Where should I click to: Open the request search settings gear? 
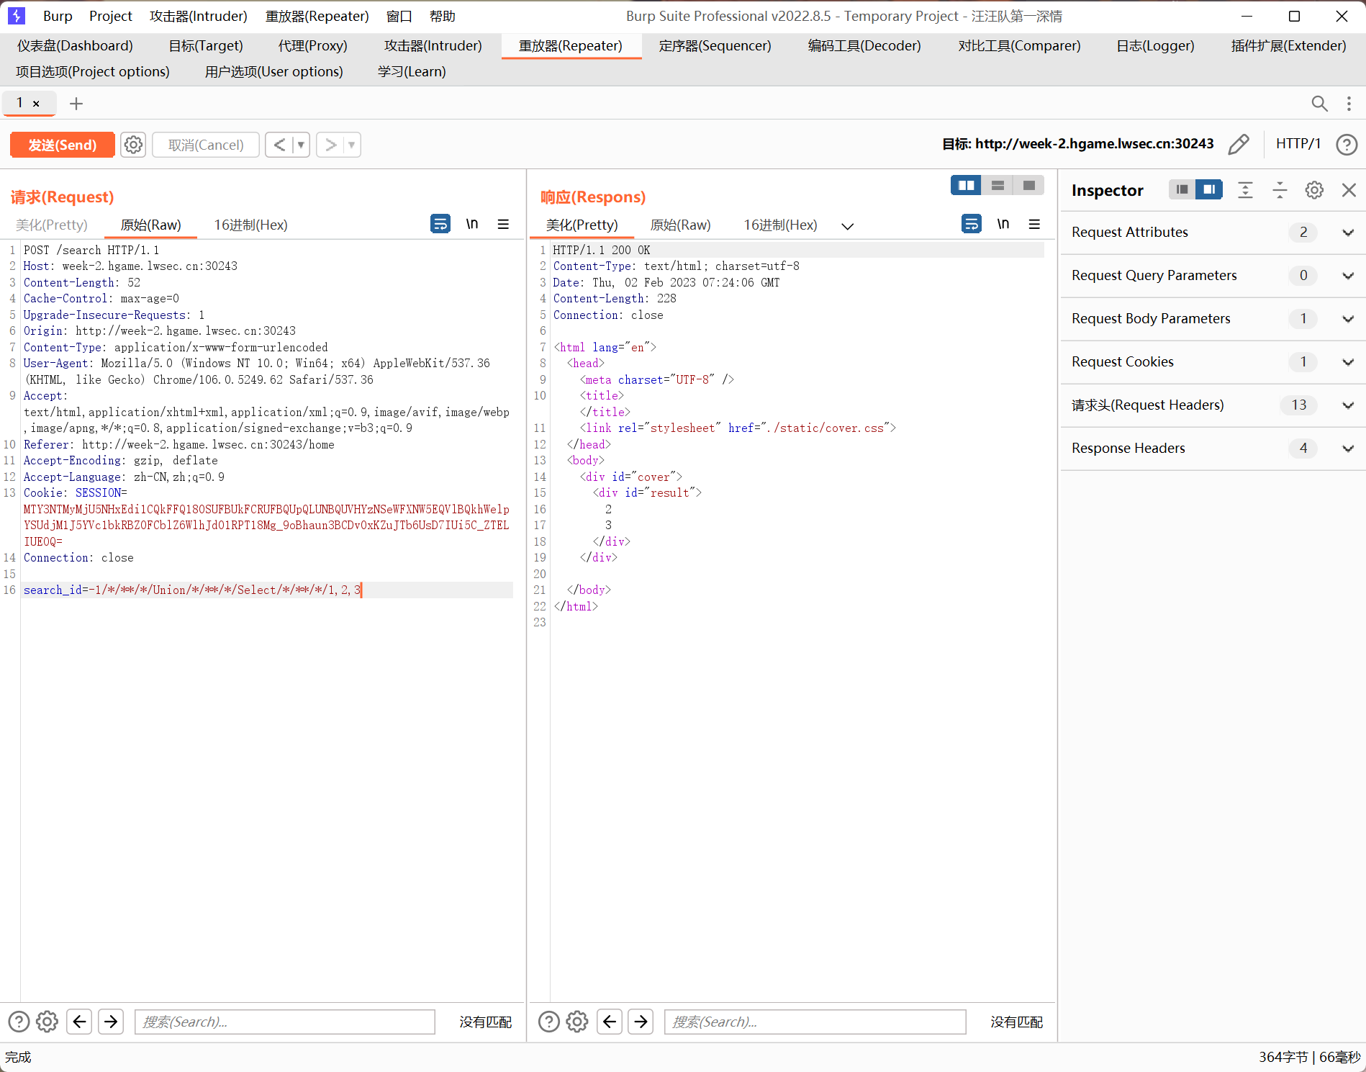48,1022
